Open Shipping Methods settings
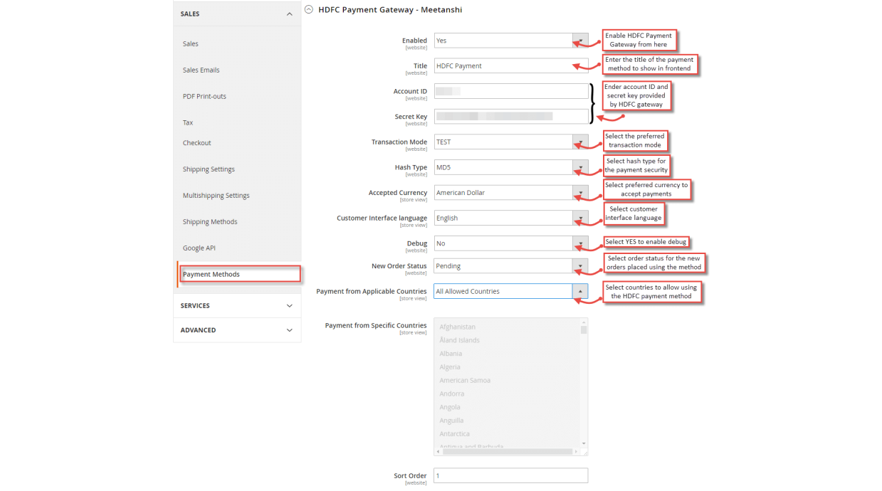 click(x=210, y=222)
